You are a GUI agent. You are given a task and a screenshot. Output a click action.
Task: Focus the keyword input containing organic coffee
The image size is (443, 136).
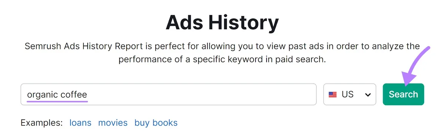168,95
